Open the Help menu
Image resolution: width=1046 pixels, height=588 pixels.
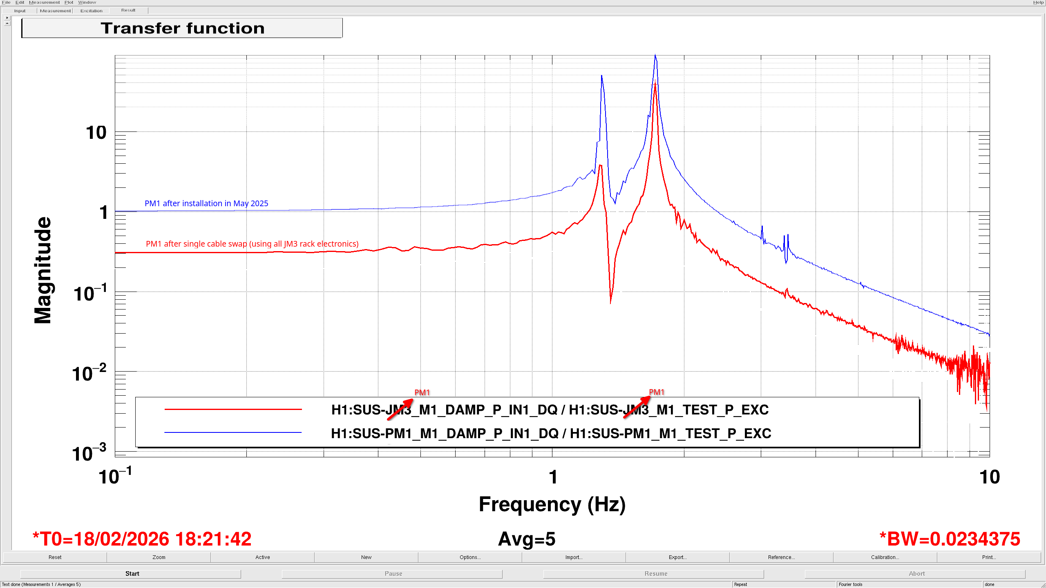pyautogui.click(x=1038, y=2)
